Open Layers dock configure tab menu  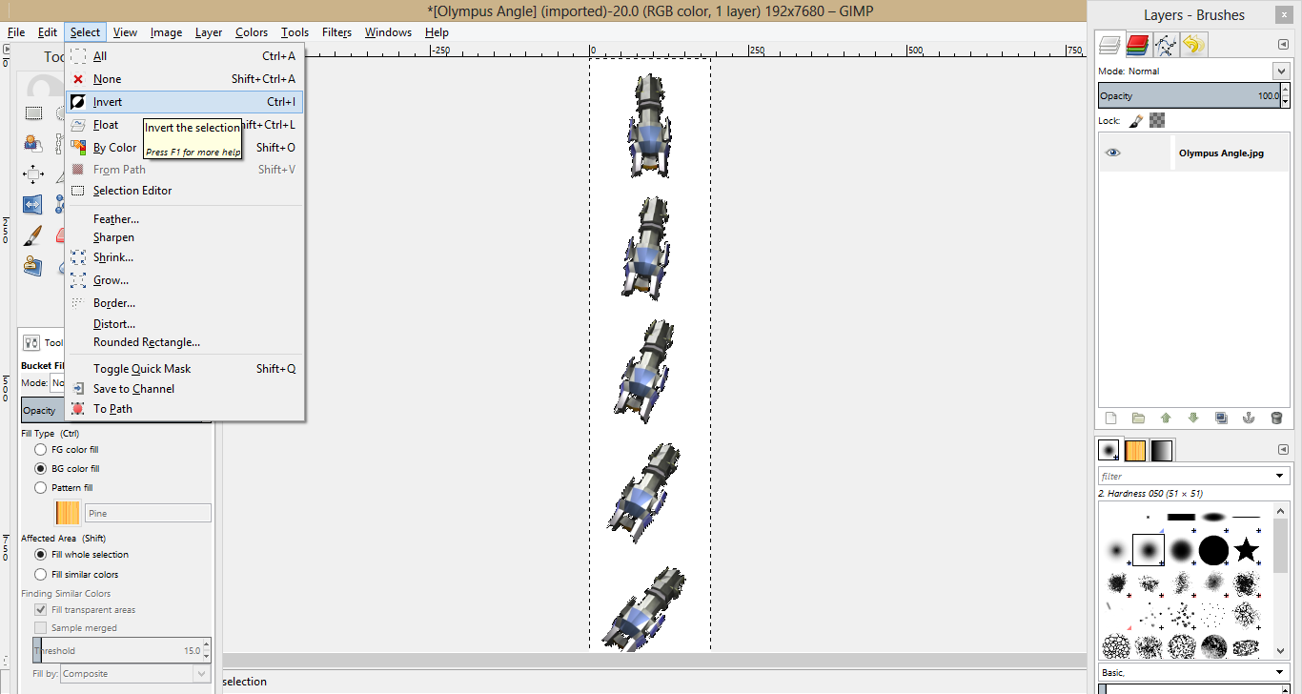coord(1283,45)
